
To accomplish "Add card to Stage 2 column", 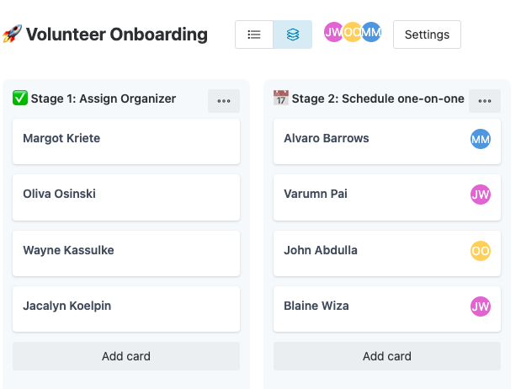I will pyautogui.click(x=387, y=356).
